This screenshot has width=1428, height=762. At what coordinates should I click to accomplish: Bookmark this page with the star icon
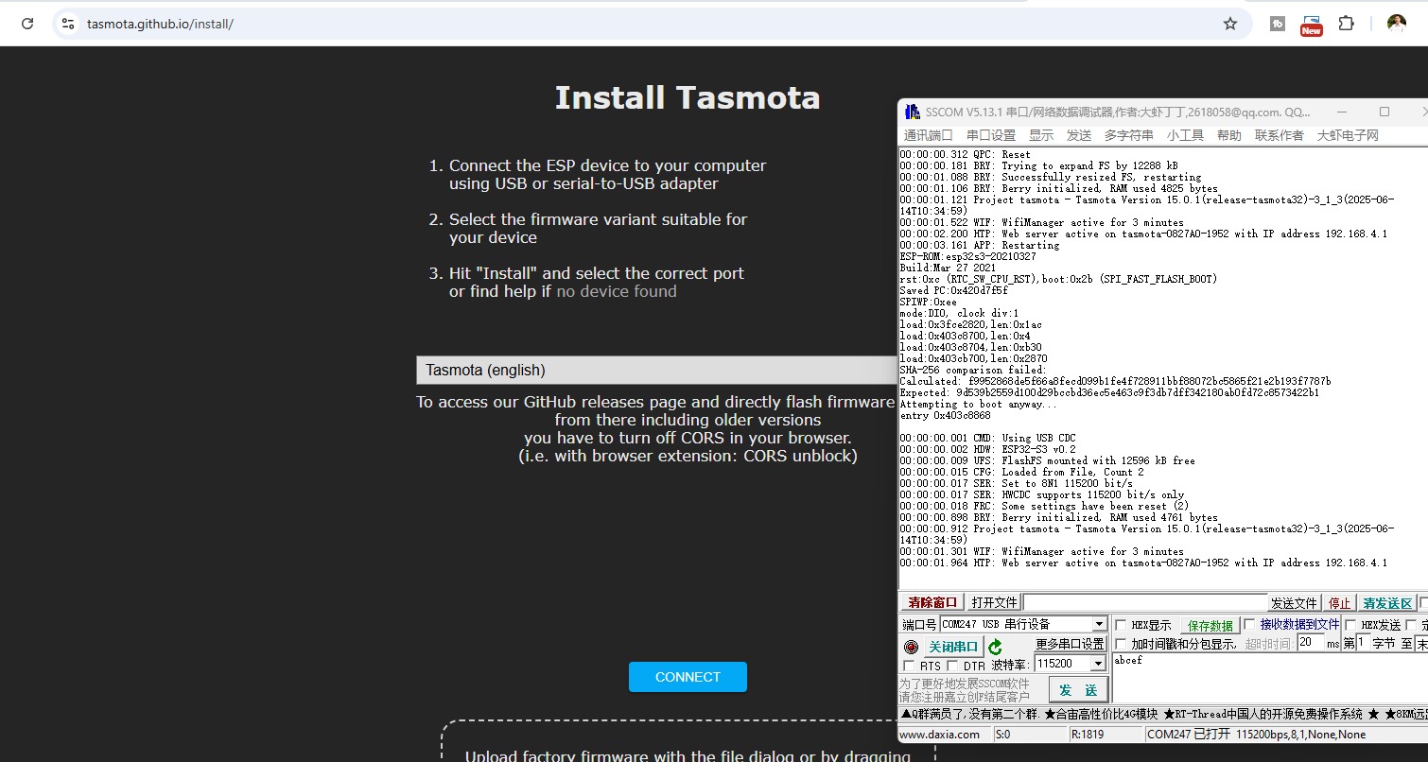[1229, 24]
